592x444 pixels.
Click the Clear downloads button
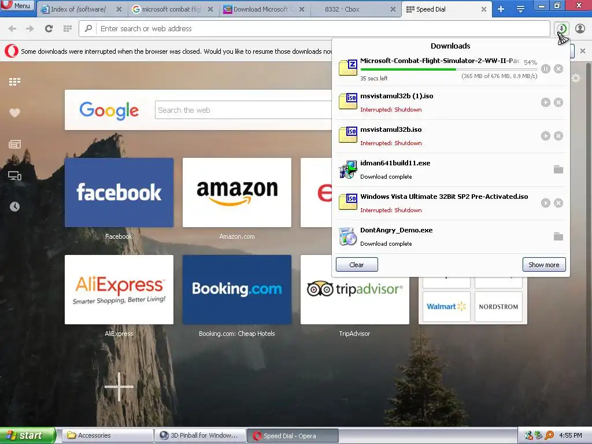357,265
